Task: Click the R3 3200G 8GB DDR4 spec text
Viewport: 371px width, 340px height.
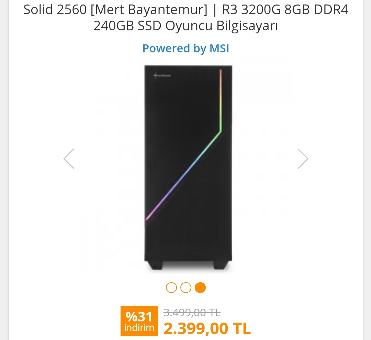Action: pos(285,10)
